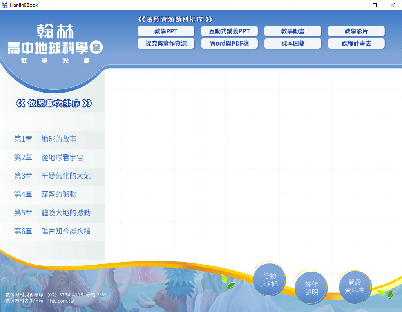Click the HanlinEBook title bar app icon
This screenshot has height=312, width=402.
[5, 5]
